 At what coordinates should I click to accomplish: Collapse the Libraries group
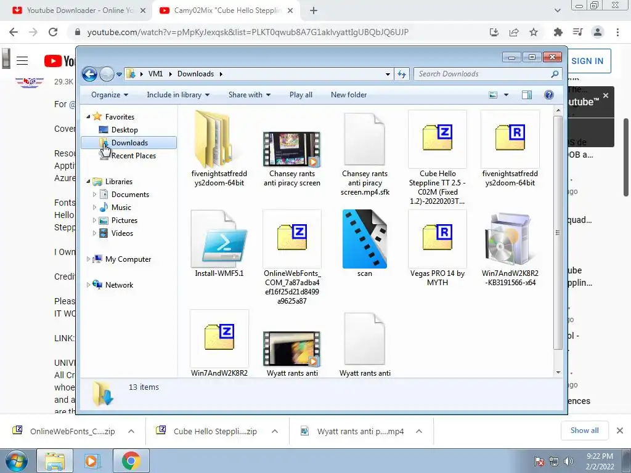(x=88, y=182)
